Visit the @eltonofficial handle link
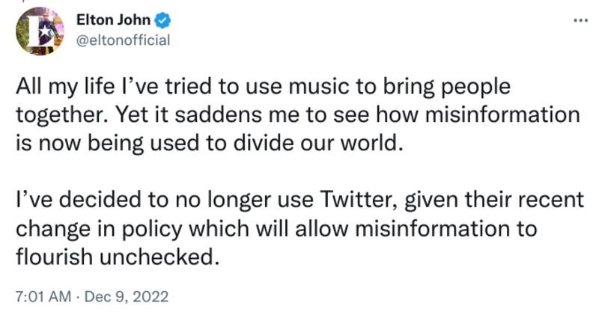This screenshot has height=315, width=599. click(124, 40)
